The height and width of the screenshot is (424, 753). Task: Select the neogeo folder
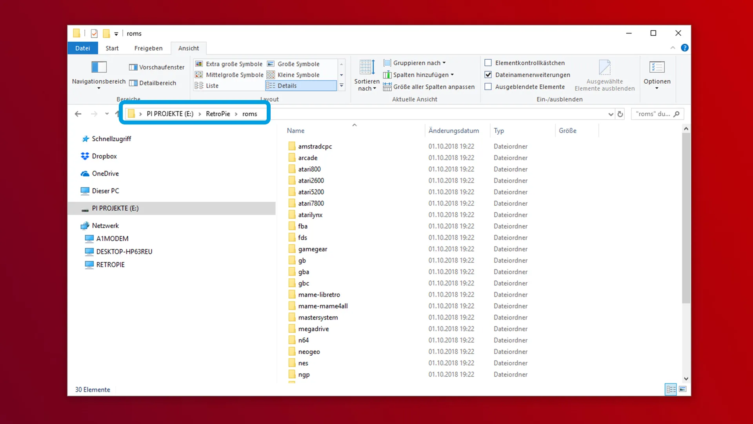[309, 352]
